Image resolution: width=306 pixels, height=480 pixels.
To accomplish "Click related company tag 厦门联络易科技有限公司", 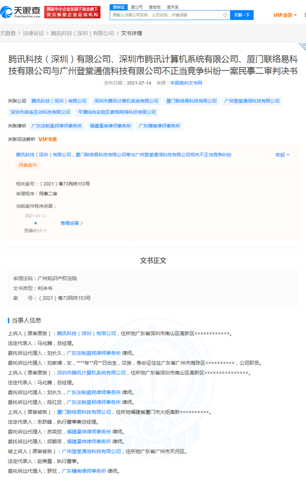I will 191,101.
